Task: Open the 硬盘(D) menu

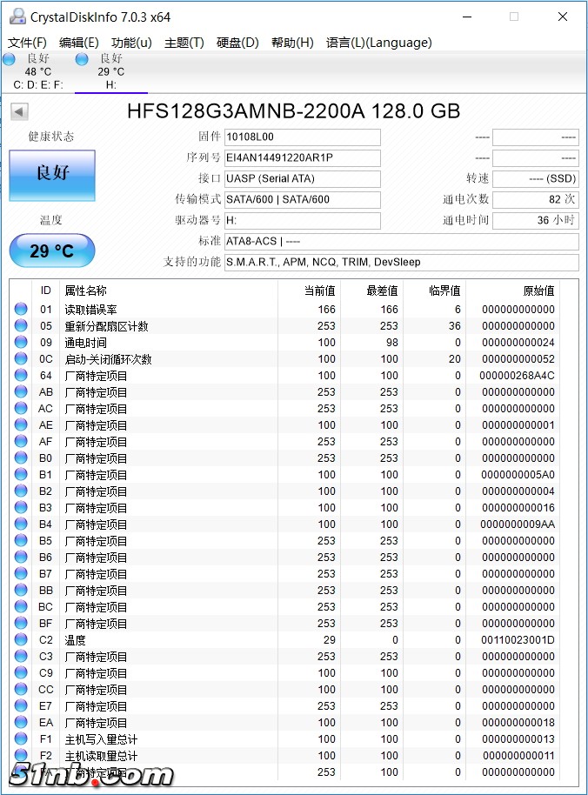Action: (x=237, y=43)
